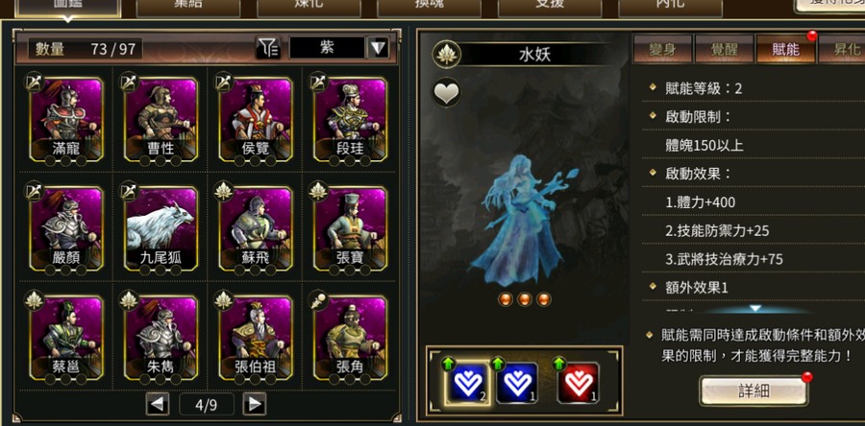Go to next page arrow
Screen dimensions: 865x426
point(255,404)
